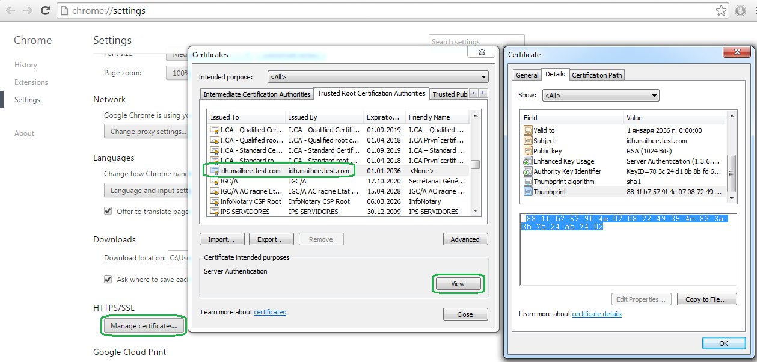Image resolution: width=757 pixels, height=362 pixels.
Task: Click the left tab-scroll arrow in Certificates dialog
Action: (x=474, y=93)
